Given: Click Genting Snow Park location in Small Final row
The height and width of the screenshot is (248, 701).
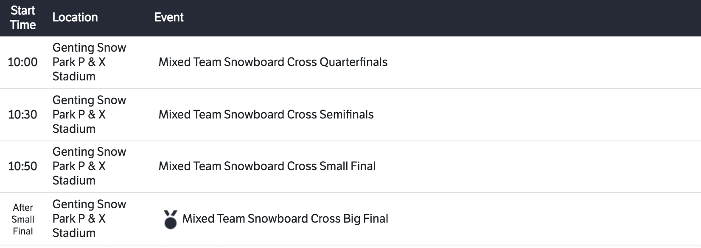Looking at the screenshot, I should [89, 166].
